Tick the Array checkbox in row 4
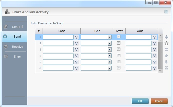This screenshot has height=107, width=173. click(x=119, y=55)
